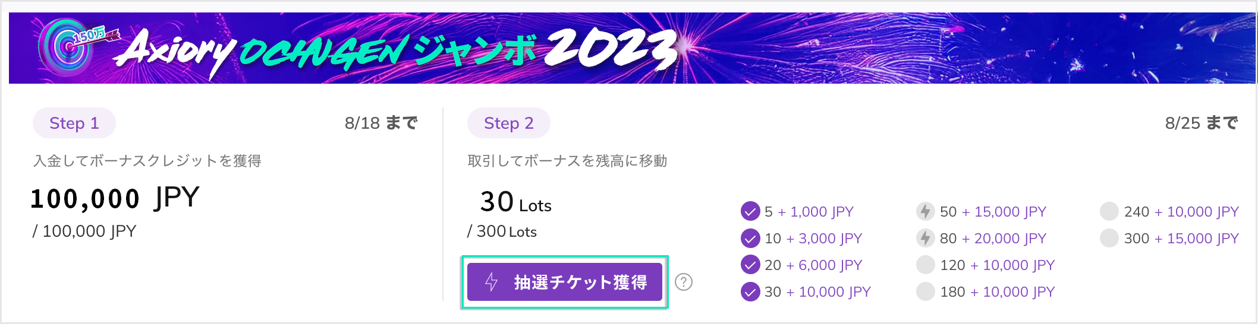The image size is (1258, 324).
Task: Select the checked 5 lots milestone icon
Action: point(750,211)
